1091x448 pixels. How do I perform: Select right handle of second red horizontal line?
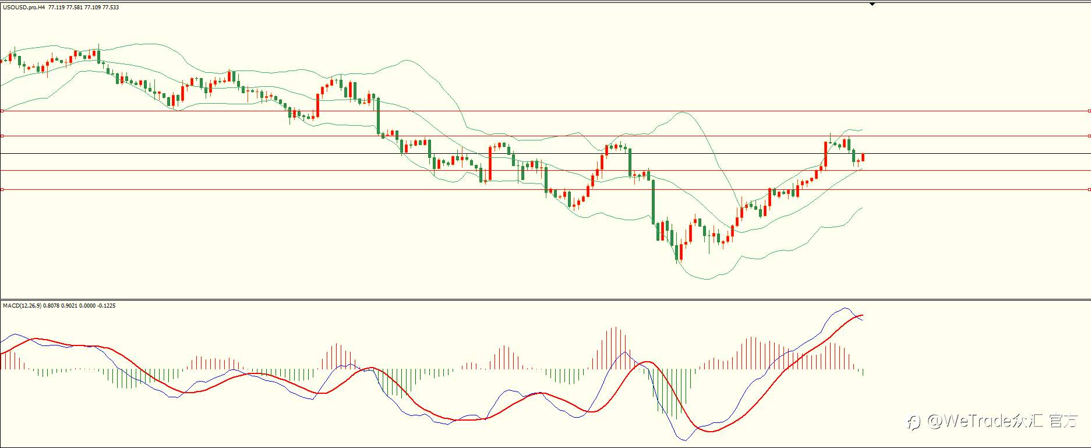coord(1089,136)
